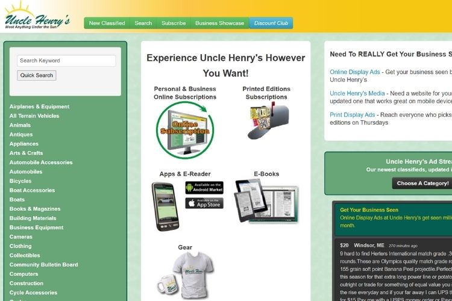Click the Gear t-shirt and mug image
The image size is (452, 301).
coord(186,276)
